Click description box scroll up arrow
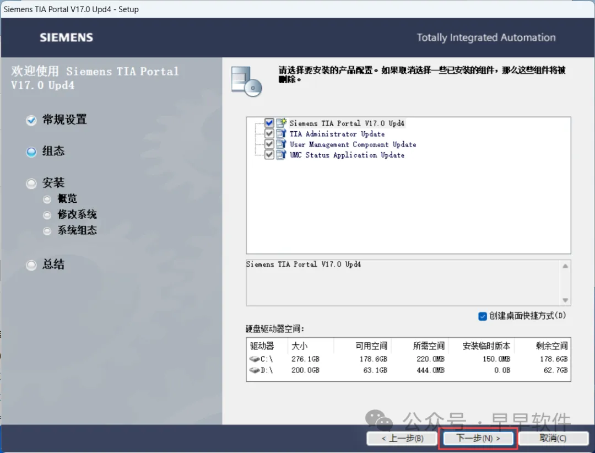Viewport: 595px width, 453px height. point(565,266)
